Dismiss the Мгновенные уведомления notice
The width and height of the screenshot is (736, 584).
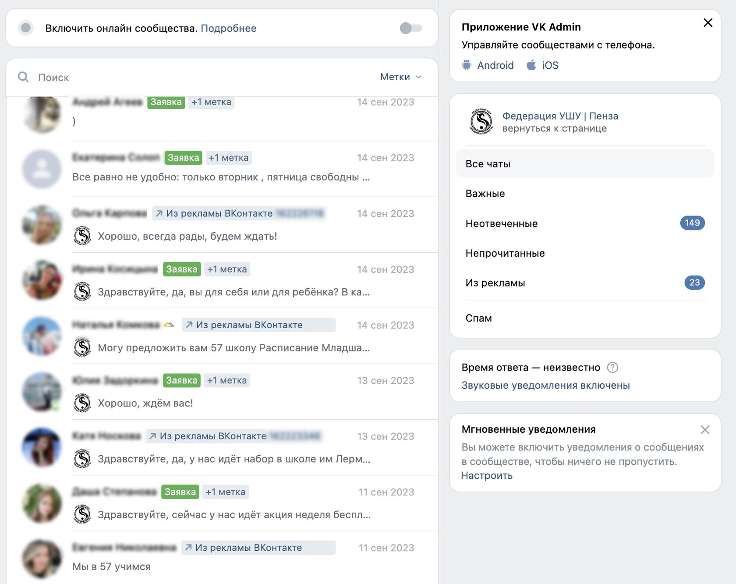tap(705, 430)
